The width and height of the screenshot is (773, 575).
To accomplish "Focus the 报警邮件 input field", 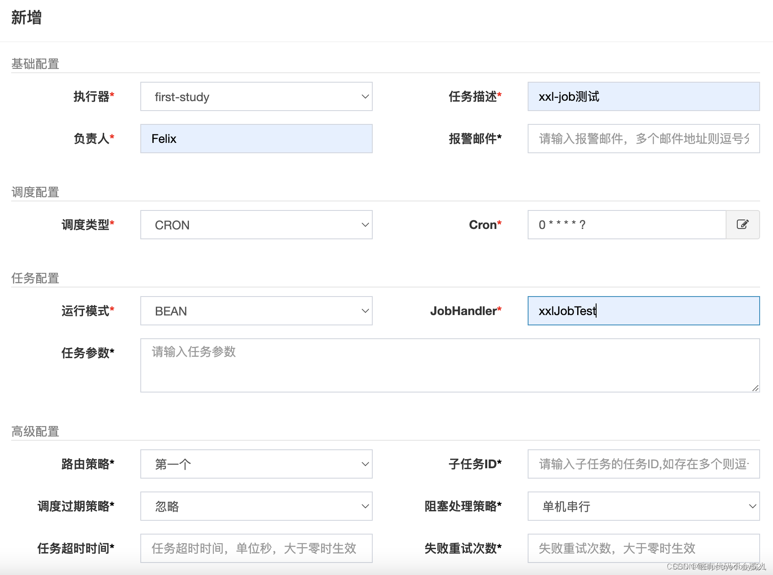I will coord(644,139).
